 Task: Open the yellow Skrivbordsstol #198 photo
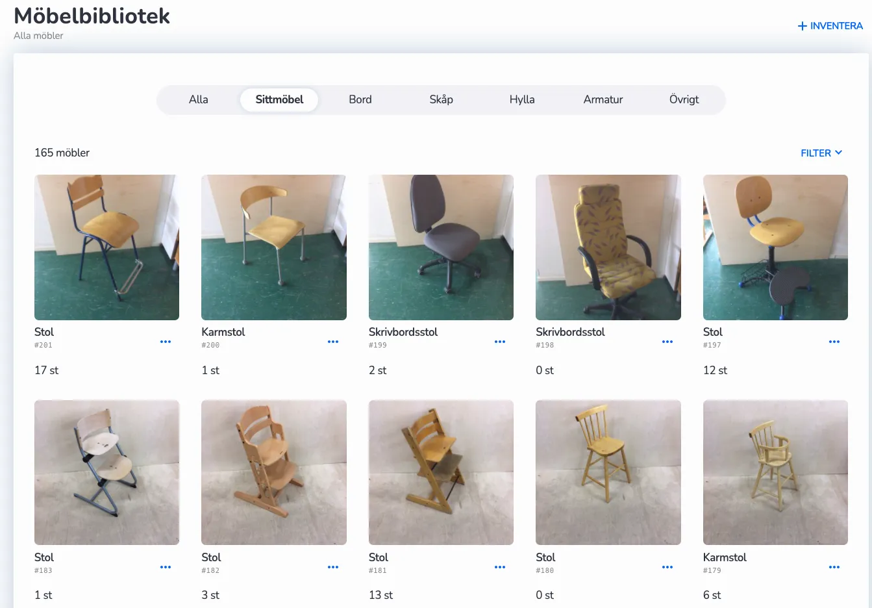pos(608,247)
